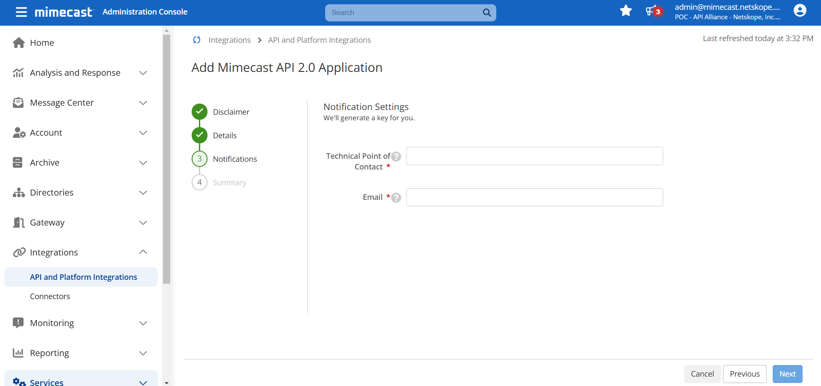821x386 pixels.
Task: Click the Directories hierarchy icon
Action: [x=19, y=193]
